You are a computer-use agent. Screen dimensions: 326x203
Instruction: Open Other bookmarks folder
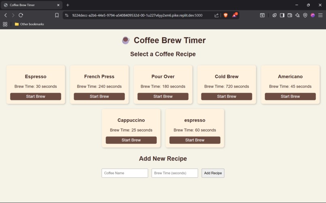pos(29,24)
